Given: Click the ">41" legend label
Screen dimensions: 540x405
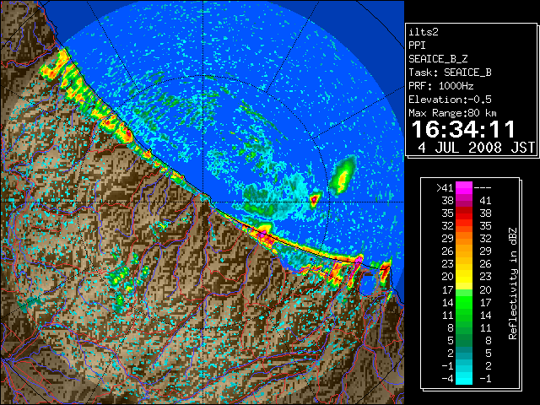Looking at the screenshot, I should [x=445, y=187].
